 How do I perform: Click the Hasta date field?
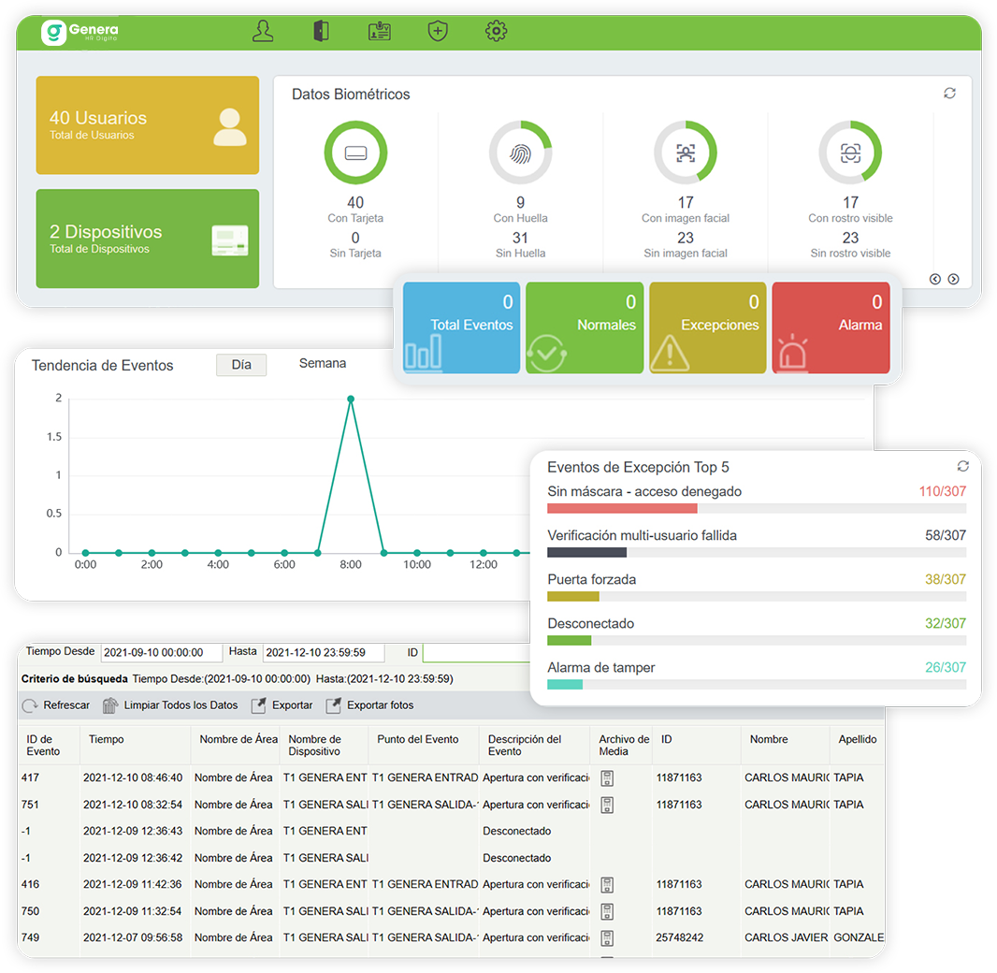323,653
